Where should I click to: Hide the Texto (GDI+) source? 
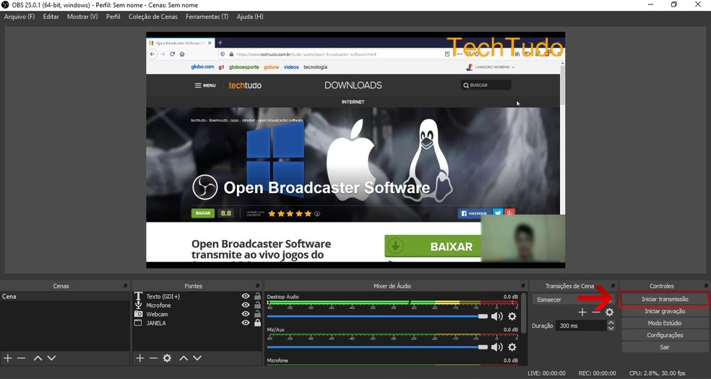(x=246, y=296)
